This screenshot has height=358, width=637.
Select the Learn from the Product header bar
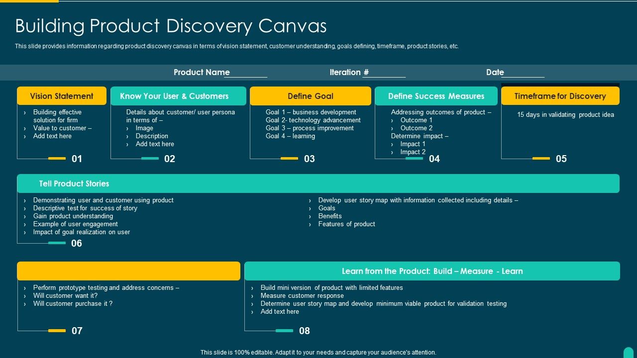coord(432,271)
